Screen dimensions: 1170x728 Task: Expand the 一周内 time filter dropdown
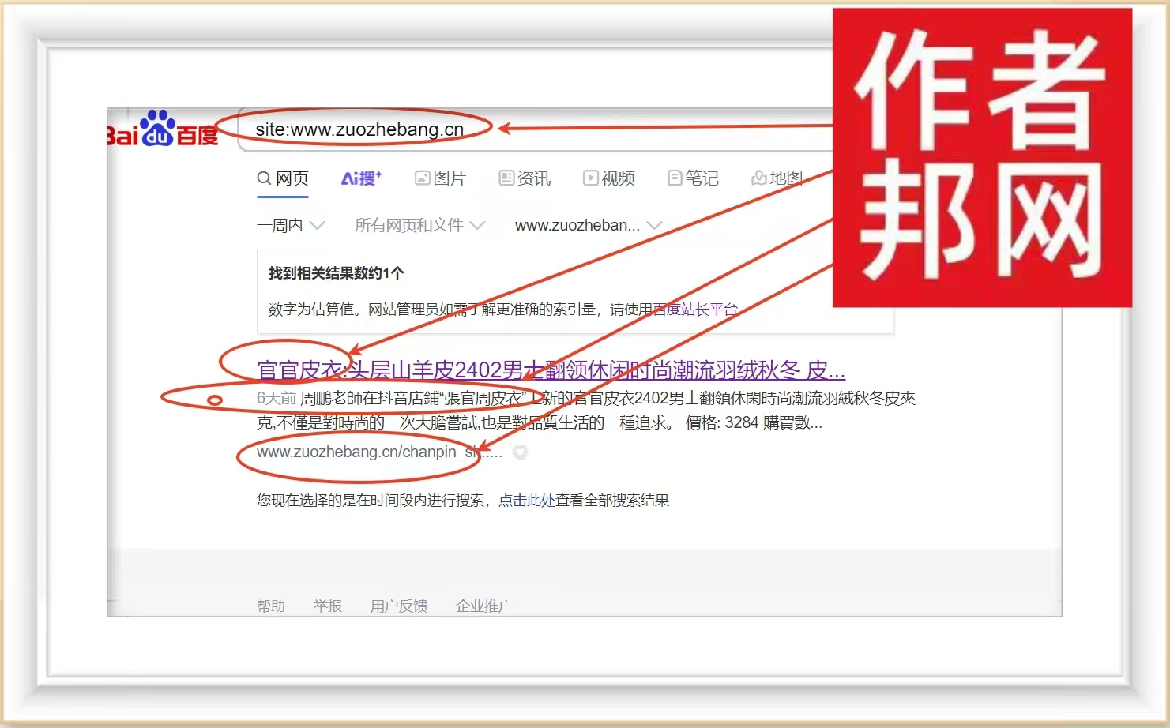point(290,226)
